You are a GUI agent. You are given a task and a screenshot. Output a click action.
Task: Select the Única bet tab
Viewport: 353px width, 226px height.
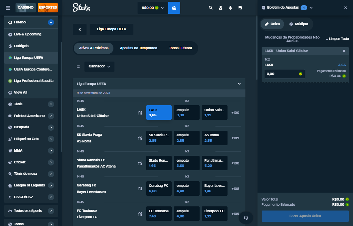pyautogui.click(x=272, y=24)
